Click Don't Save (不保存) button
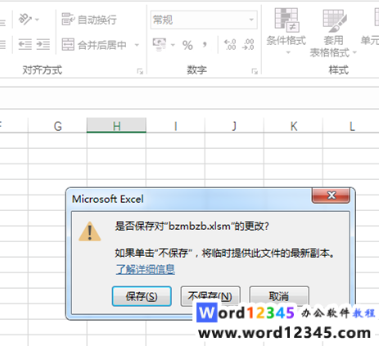 click(210, 295)
